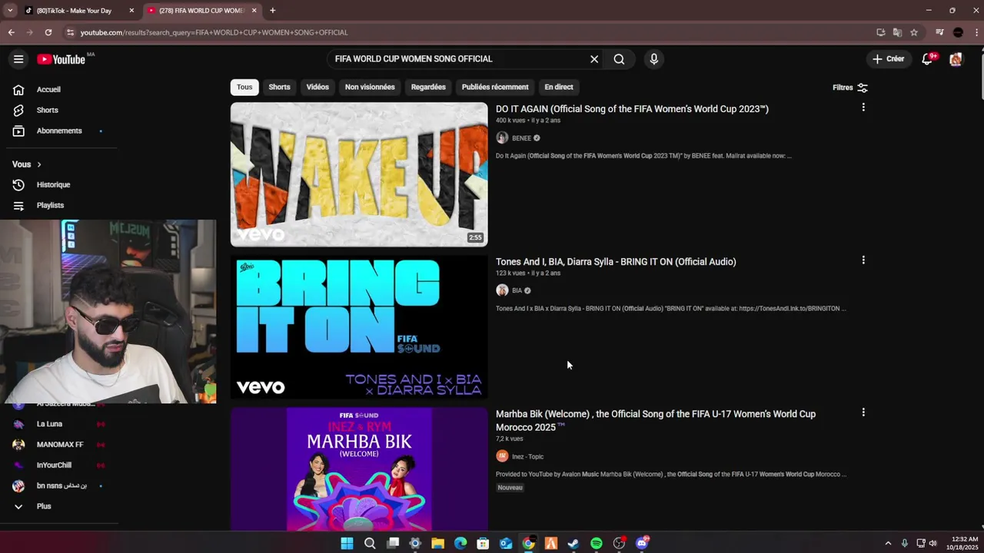Select the Publiées récemment chip
The image size is (984, 553).
tap(495, 87)
